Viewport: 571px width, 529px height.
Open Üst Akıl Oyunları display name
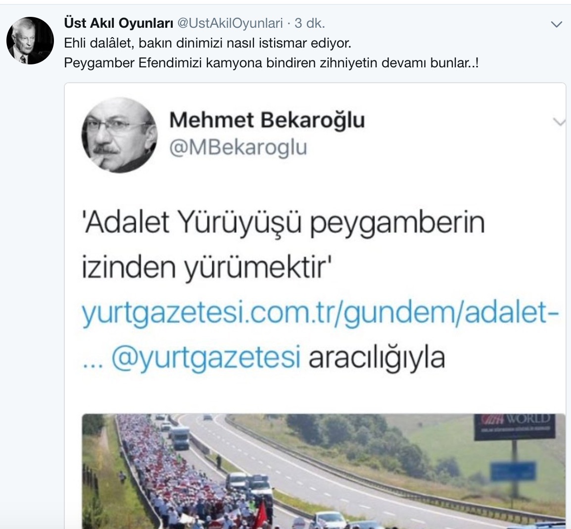[118, 23]
